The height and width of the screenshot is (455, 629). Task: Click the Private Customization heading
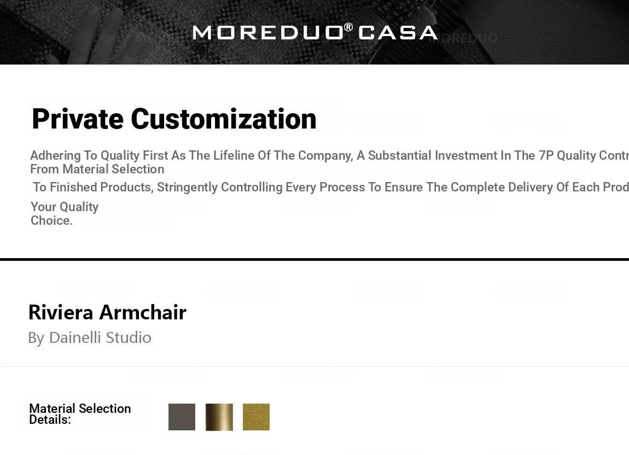(174, 119)
